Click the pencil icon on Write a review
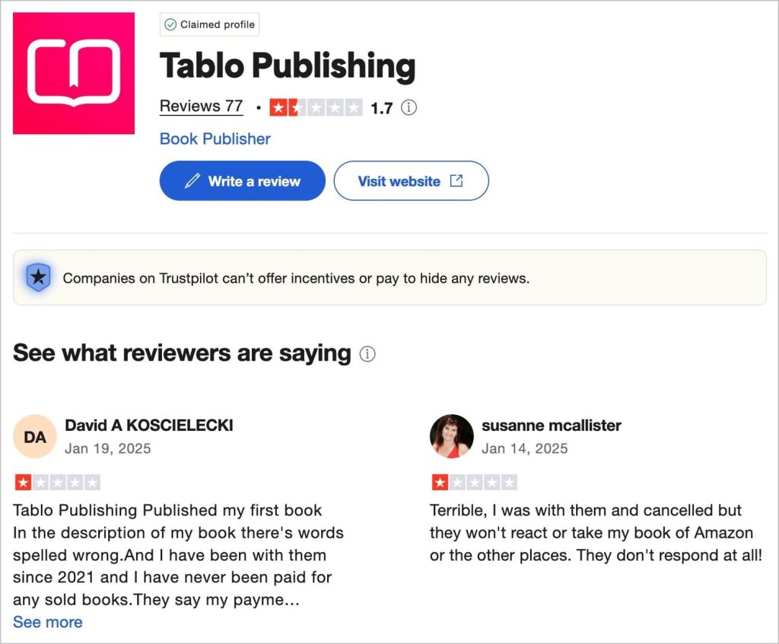 [x=192, y=181]
